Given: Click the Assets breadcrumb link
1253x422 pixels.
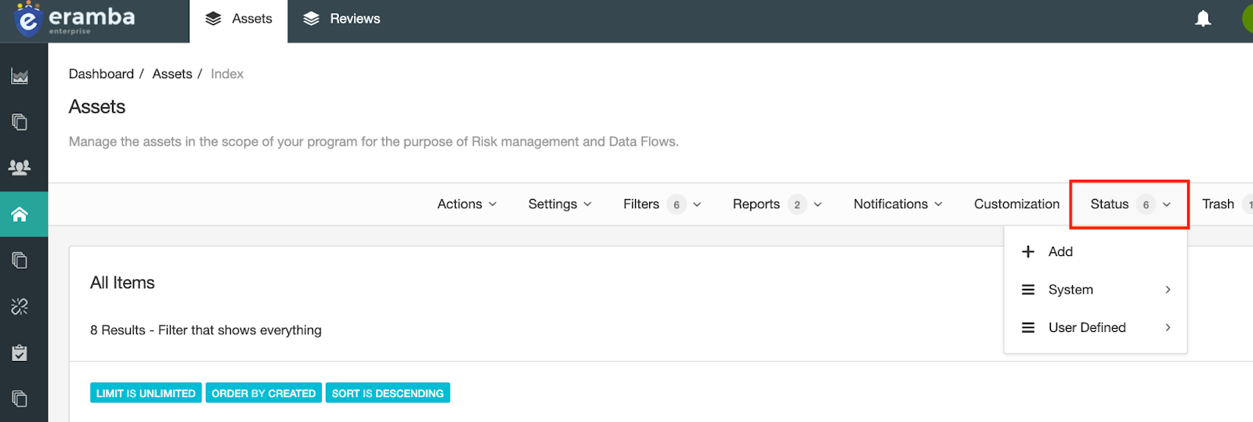Looking at the screenshot, I should point(172,74).
